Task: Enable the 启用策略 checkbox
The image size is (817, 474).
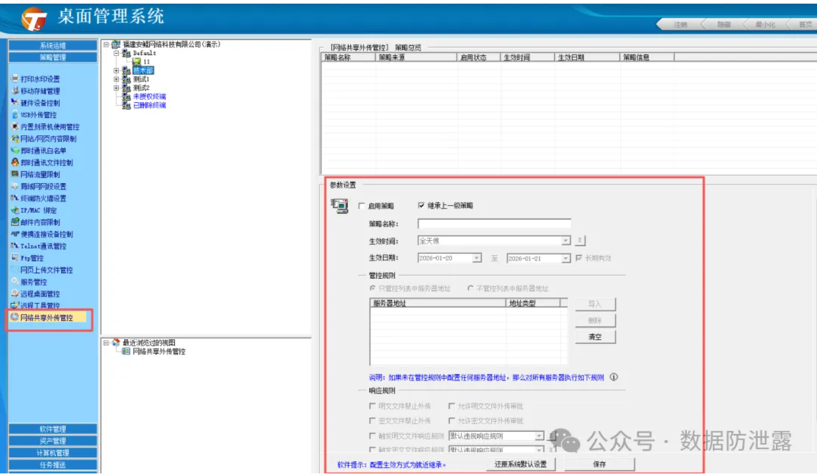Action: click(x=362, y=206)
